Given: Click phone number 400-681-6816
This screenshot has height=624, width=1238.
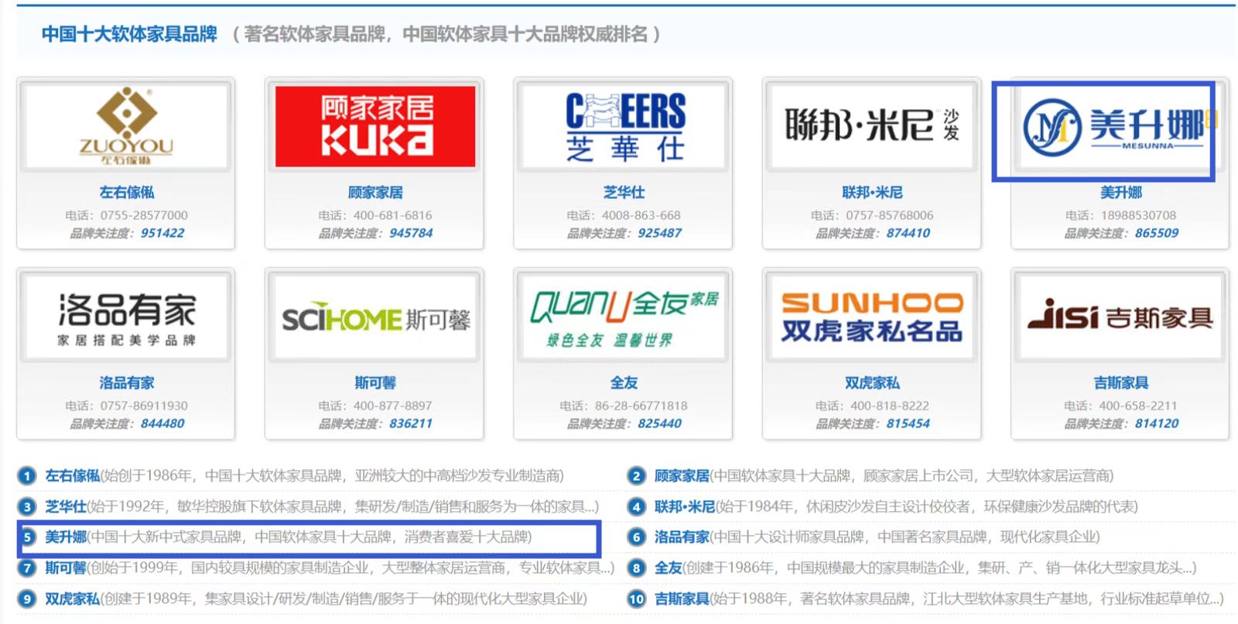Looking at the screenshot, I should pos(393,215).
